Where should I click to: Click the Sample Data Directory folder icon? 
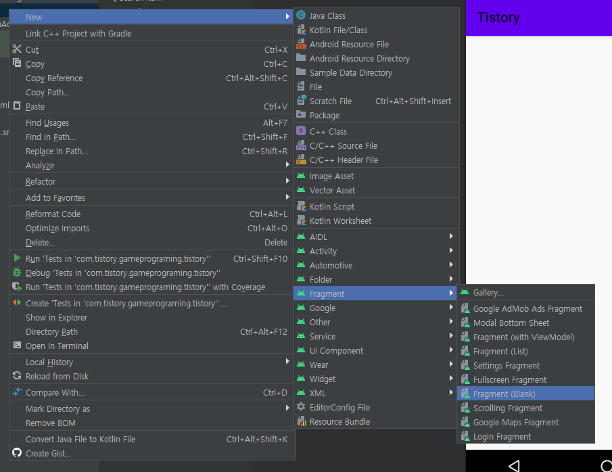301,72
